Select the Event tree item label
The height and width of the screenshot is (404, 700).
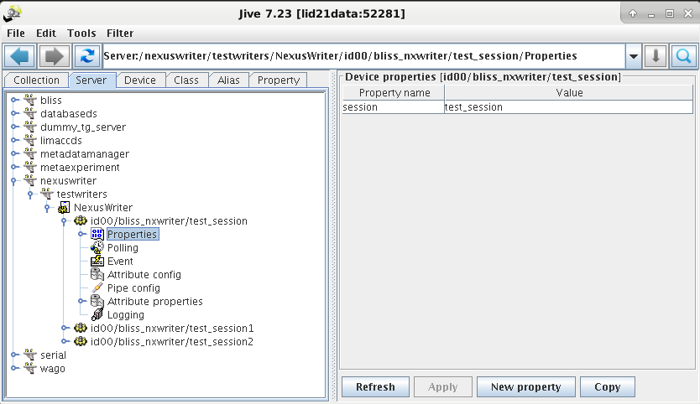pyautogui.click(x=120, y=262)
